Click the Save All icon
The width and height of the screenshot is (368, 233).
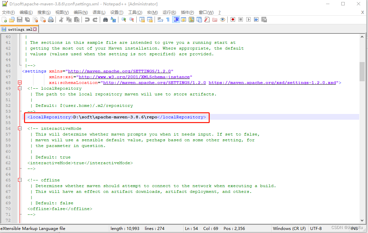point(27,20)
